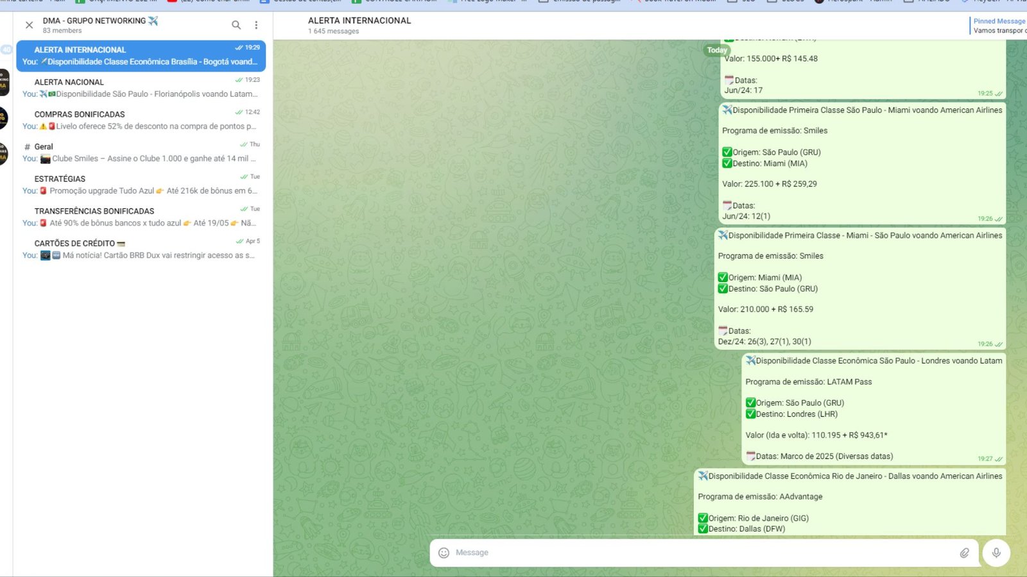Open the CARTÕES DE CRÉDITO topic
This screenshot has height=577, width=1027.
[x=141, y=249]
